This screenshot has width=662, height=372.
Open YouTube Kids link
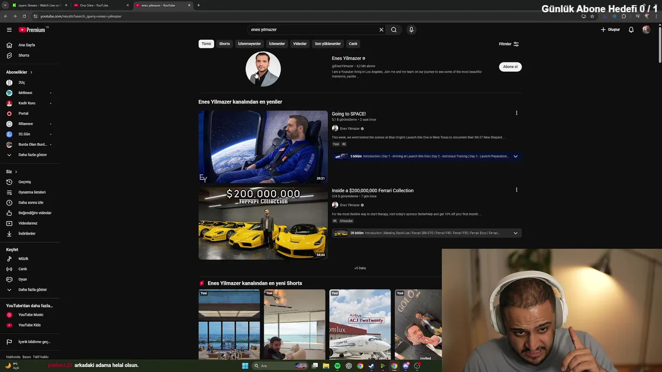pos(30,325)
